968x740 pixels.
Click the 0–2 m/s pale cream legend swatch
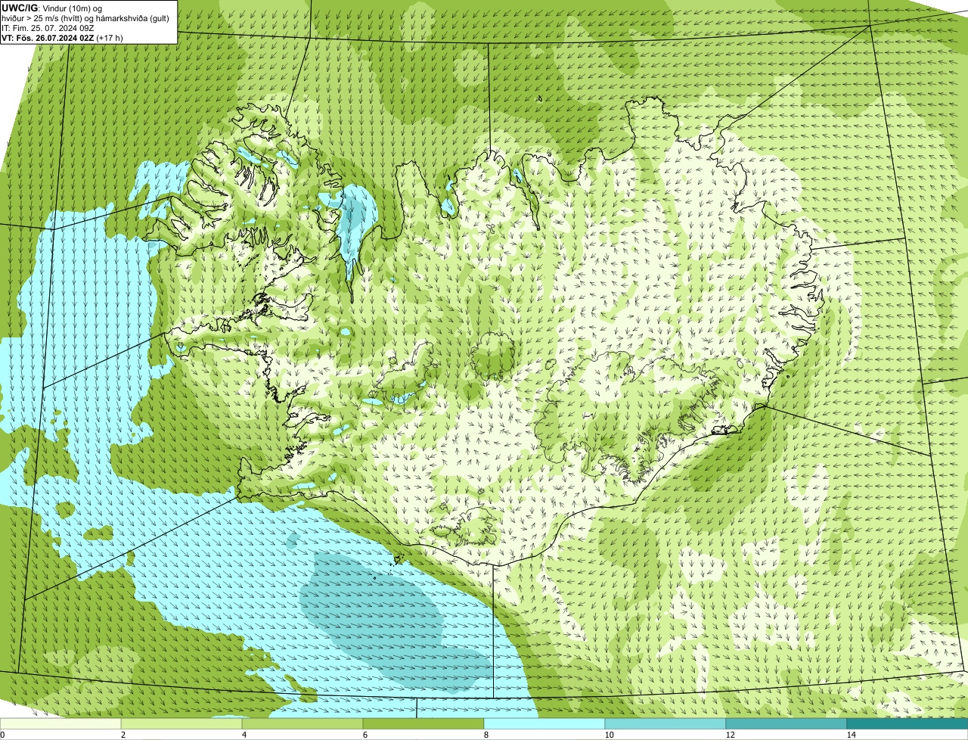[60, 723]
